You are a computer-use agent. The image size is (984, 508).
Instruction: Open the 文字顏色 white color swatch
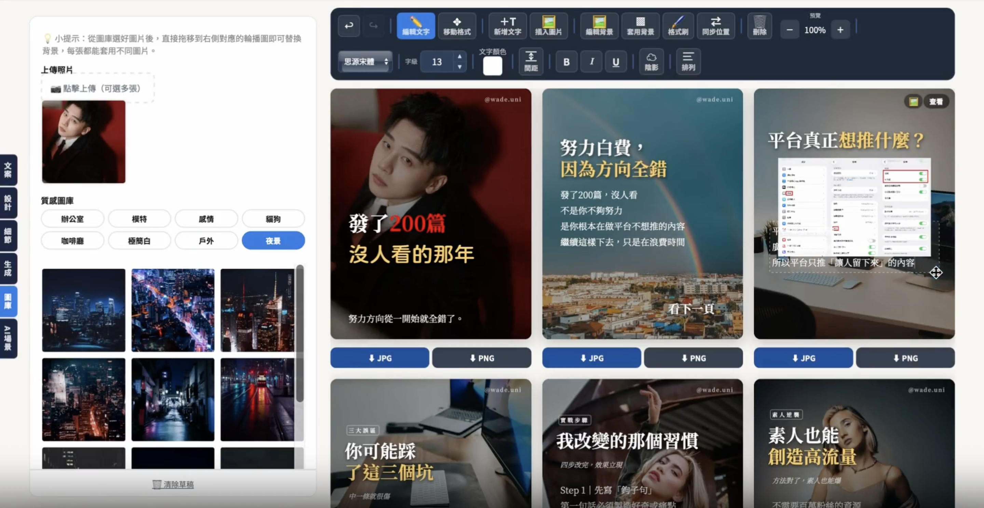point(492,66)
